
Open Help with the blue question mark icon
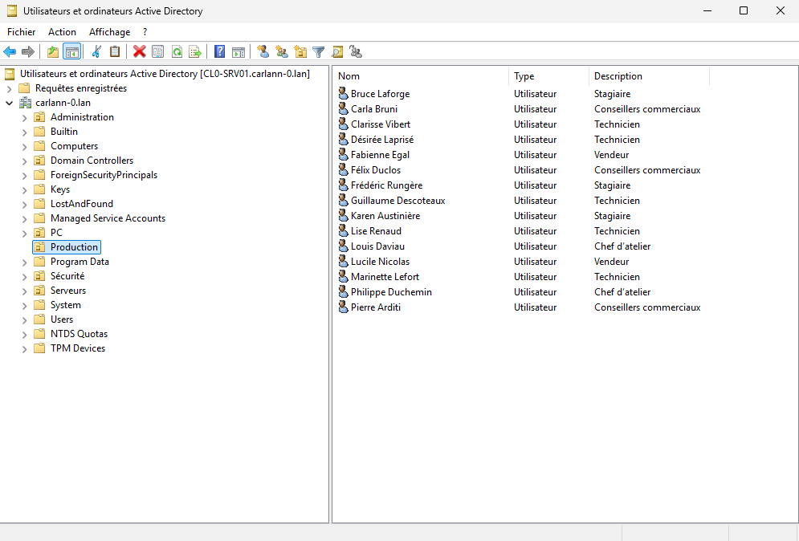pyautogui.click(x=219, y=51)
